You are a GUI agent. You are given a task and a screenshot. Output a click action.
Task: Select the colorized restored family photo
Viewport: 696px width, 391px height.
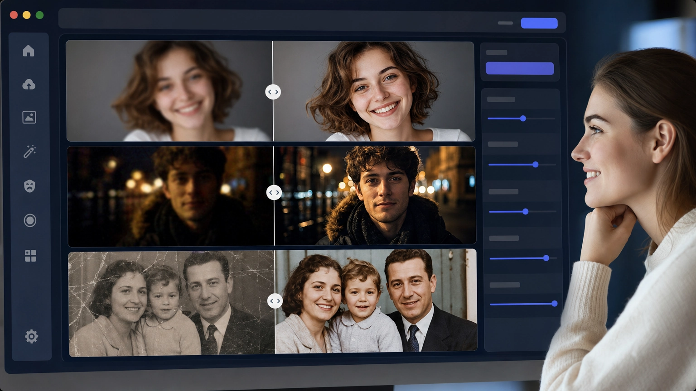pos(376,301)
